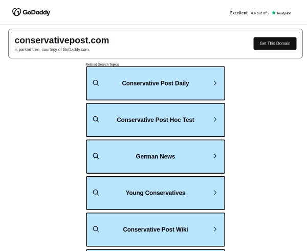Click the GoDaddy wordmark text

36,12
